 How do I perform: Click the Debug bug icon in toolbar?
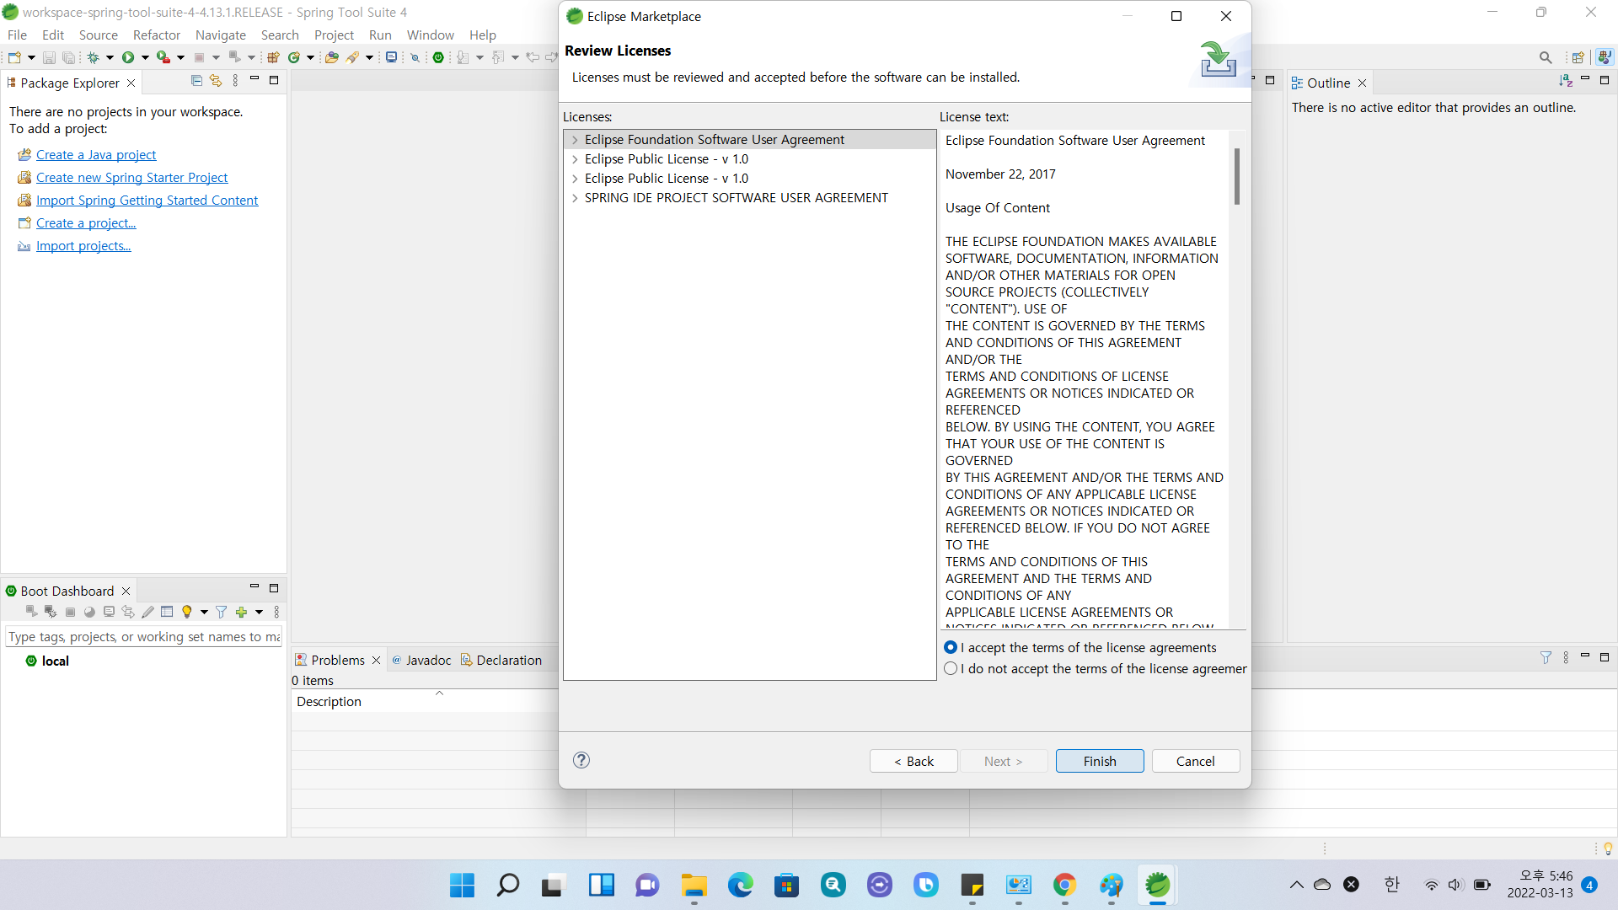click(94, 57)
